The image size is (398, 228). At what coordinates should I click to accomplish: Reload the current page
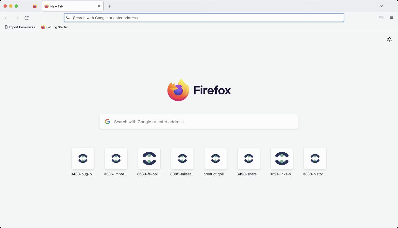(27, 18)
